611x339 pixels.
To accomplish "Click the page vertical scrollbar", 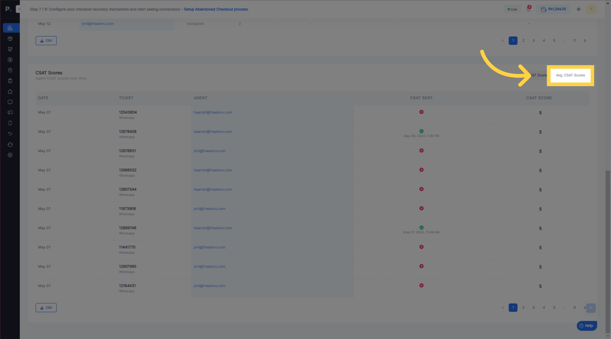I will click(608, 252).
